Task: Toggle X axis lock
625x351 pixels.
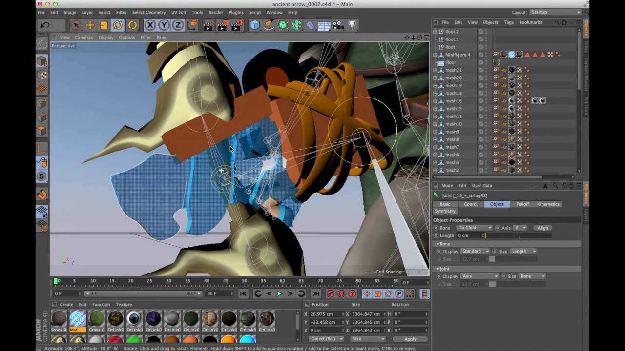Action: pyautogui.click(x=150, y=25)
